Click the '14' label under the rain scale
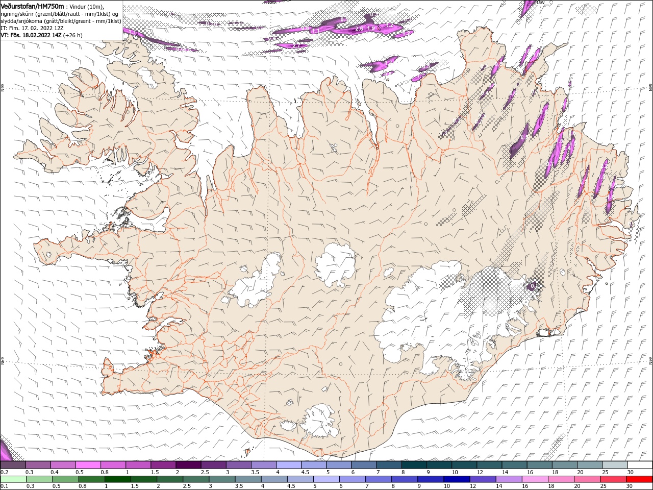The image size is (653, 490). pyautogui.click(x=499, y=486)
